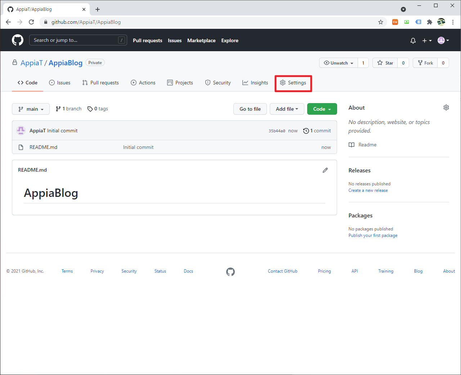View the 1 commit history link

pyautogui.click(x=317, y=131)
